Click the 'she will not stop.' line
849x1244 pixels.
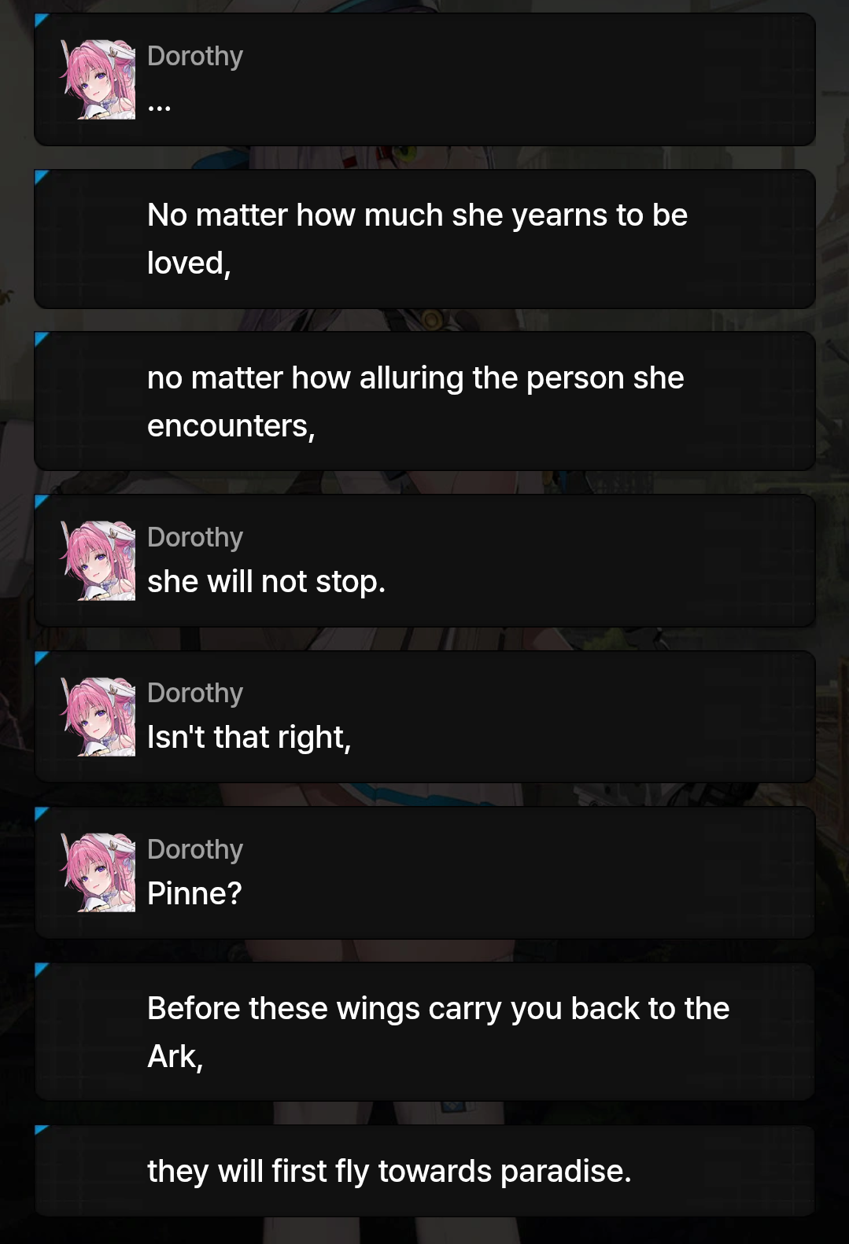[x=266, y=582]
